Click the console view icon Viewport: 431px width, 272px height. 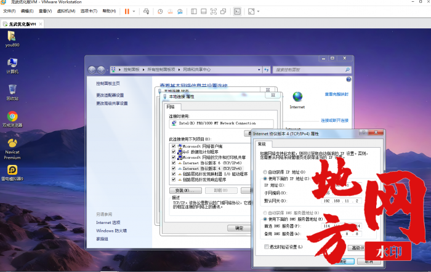coord(237,12)
